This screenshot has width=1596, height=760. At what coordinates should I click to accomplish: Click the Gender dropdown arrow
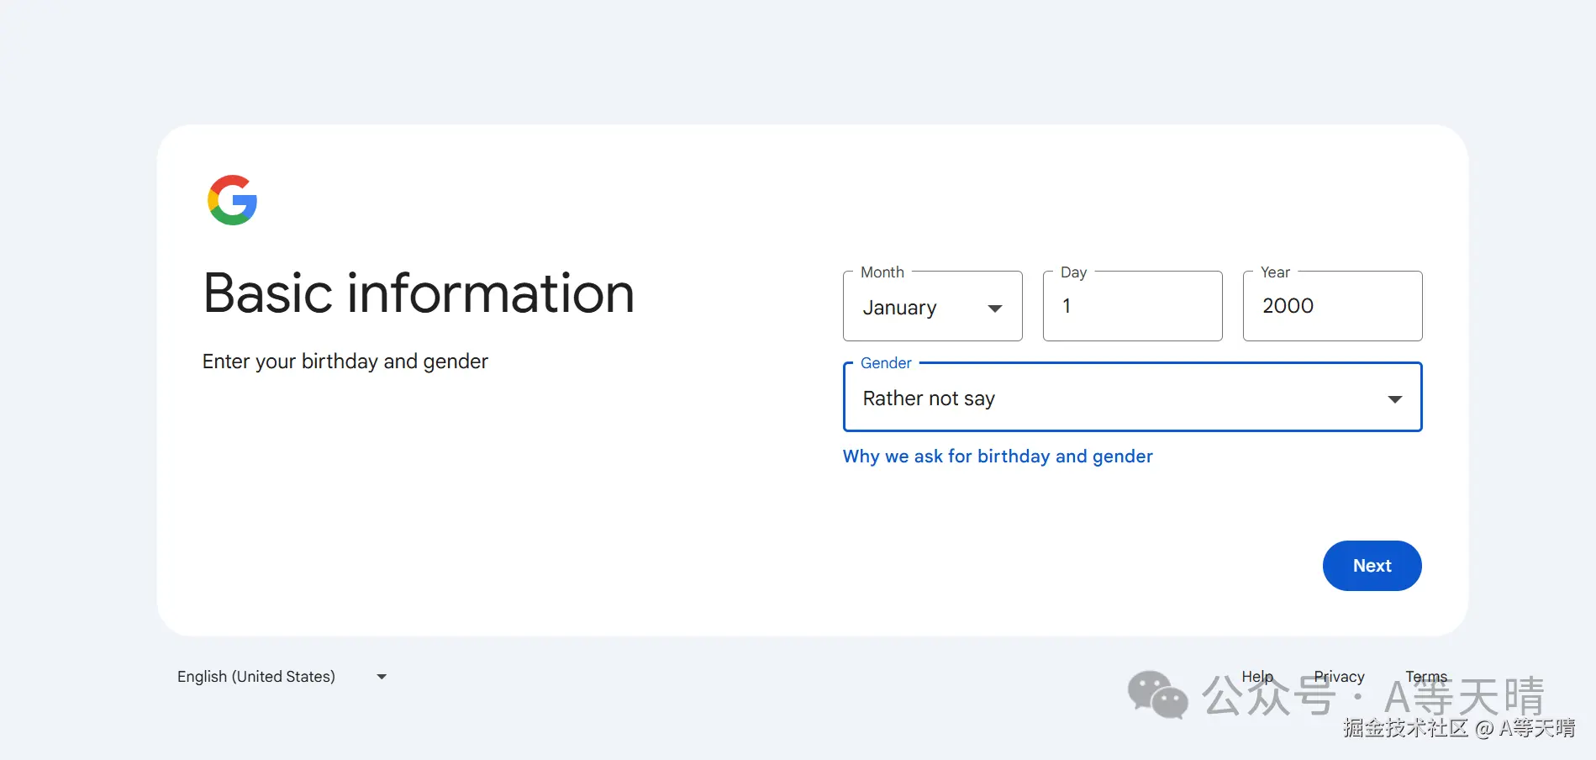(1394, 399)
